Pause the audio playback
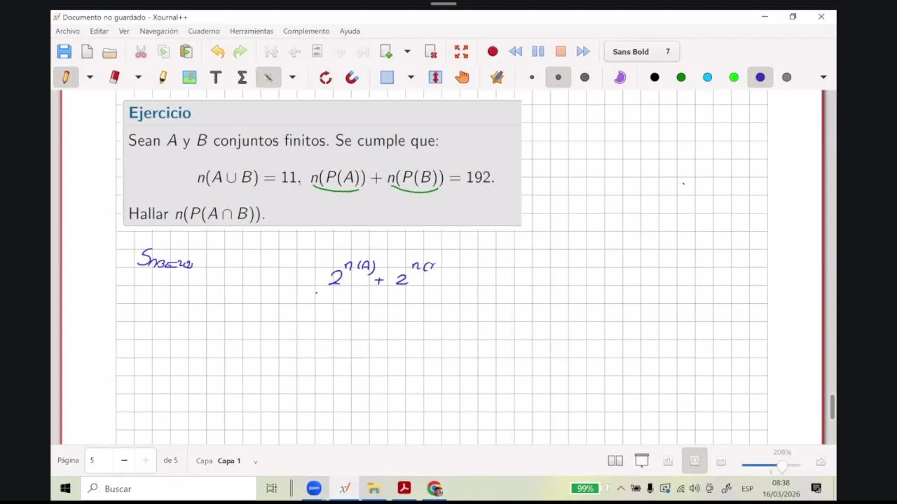 (x=538, y=51)
